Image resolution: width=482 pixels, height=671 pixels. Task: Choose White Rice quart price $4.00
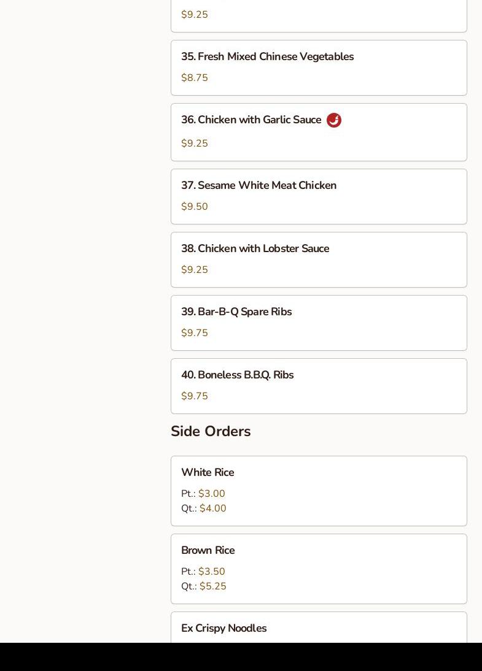click(212, 508)
